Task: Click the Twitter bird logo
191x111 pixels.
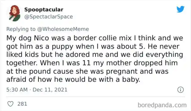Action: click(x=181, y=9)
